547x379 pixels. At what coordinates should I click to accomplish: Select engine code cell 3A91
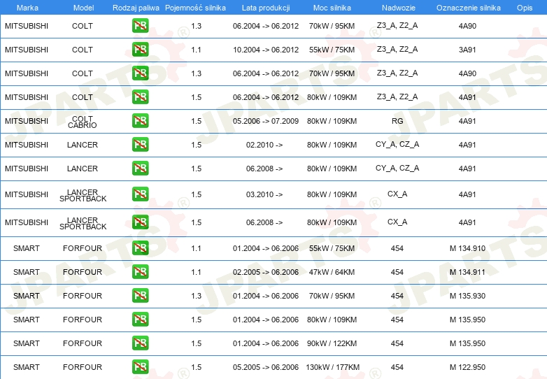(467, 50)
